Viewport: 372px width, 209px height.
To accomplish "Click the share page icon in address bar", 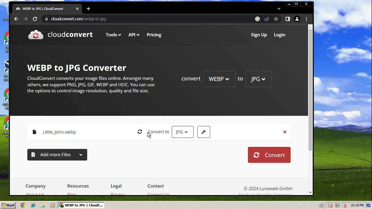I will click(267, 19).
